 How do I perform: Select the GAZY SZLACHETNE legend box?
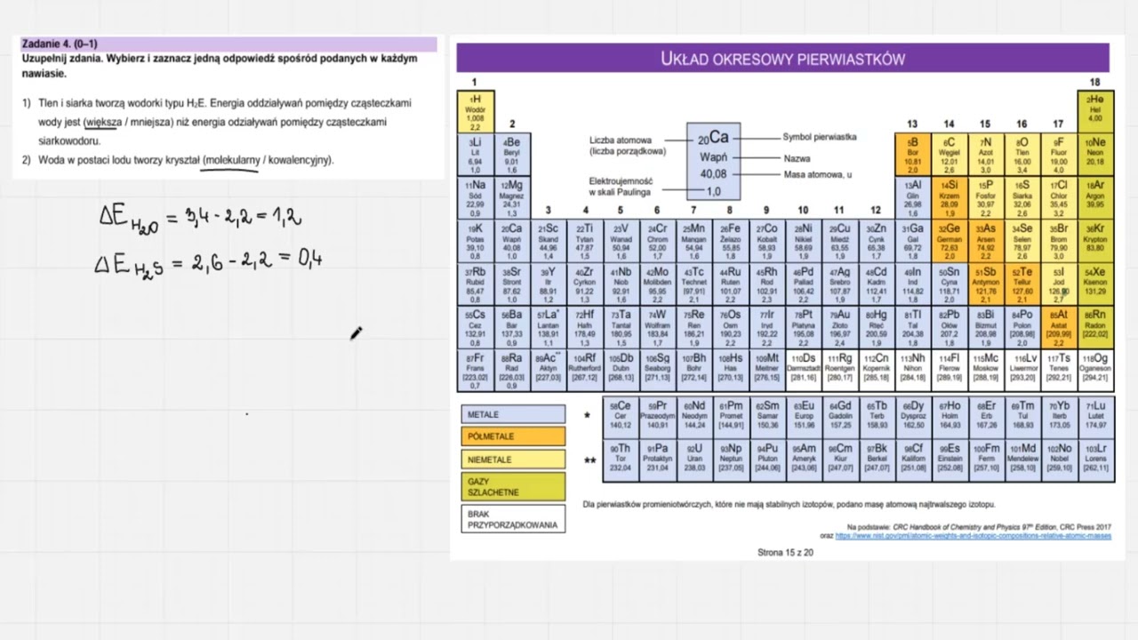click(513, 486)
